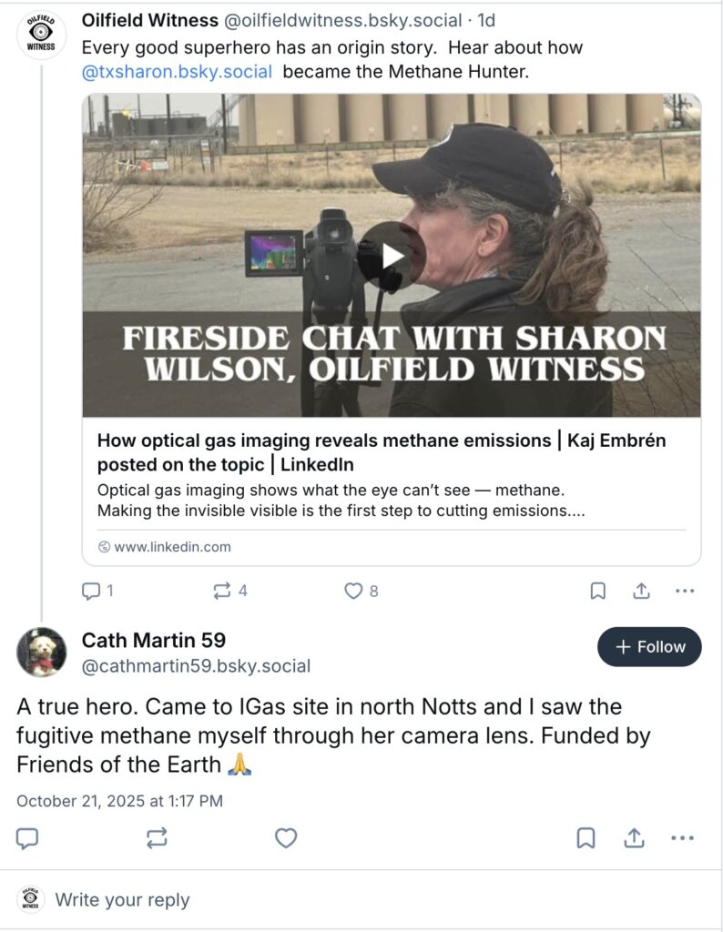Share Cath Martin 59's comment
723x932 pixels.
coord(635,838)
